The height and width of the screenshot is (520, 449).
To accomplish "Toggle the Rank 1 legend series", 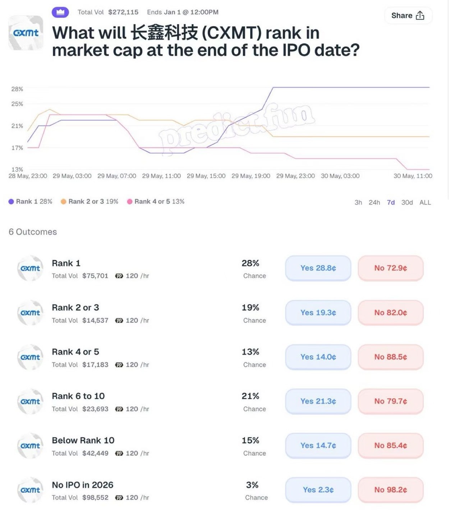I will [30, 202].
